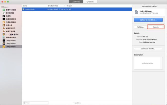Select the Unity-iPhone entry with the dark gold icon
The image size is (167, 105).
[x=11, y=44]
